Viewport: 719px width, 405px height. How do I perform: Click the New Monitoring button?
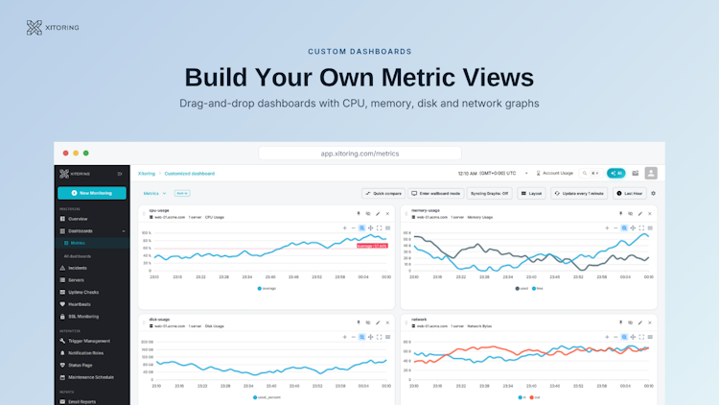(x=92, y=193)
